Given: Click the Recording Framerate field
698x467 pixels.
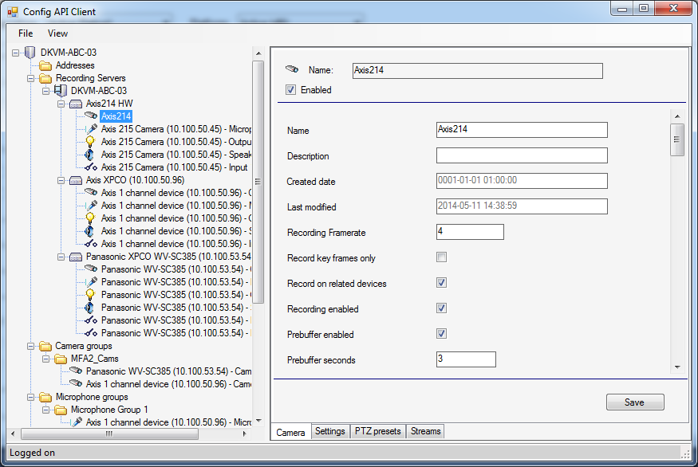Looking at the screenshot, I should [x=470, y=232].
